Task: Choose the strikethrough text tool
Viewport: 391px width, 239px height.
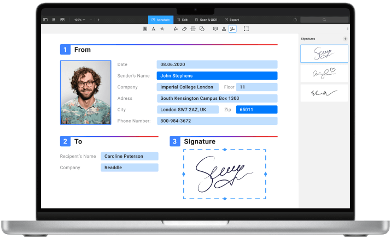Action: (x=162, y=28)
